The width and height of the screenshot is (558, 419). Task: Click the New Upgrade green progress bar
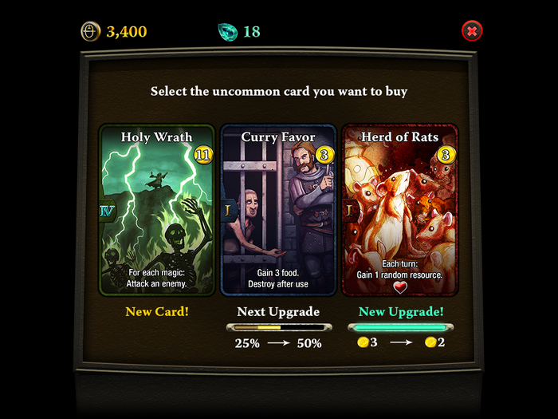pos(401,327)
